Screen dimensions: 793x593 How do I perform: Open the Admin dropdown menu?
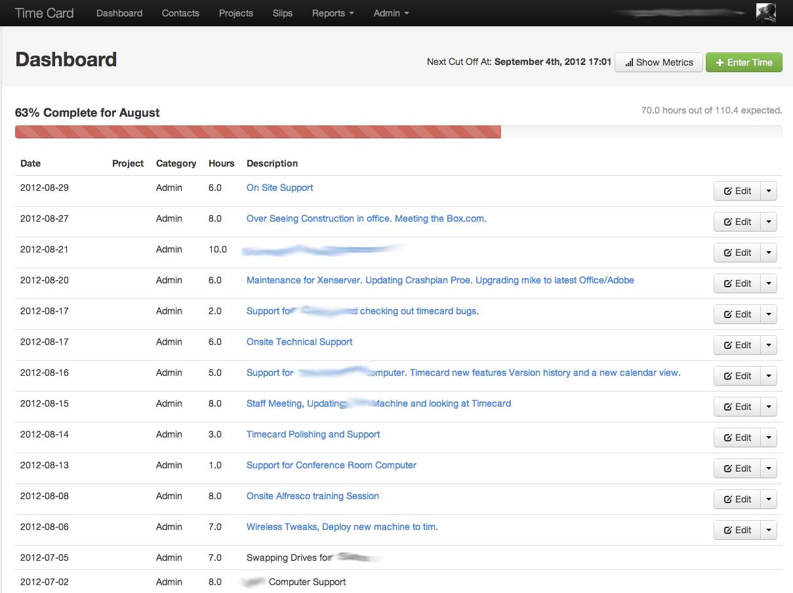point(391,13)
